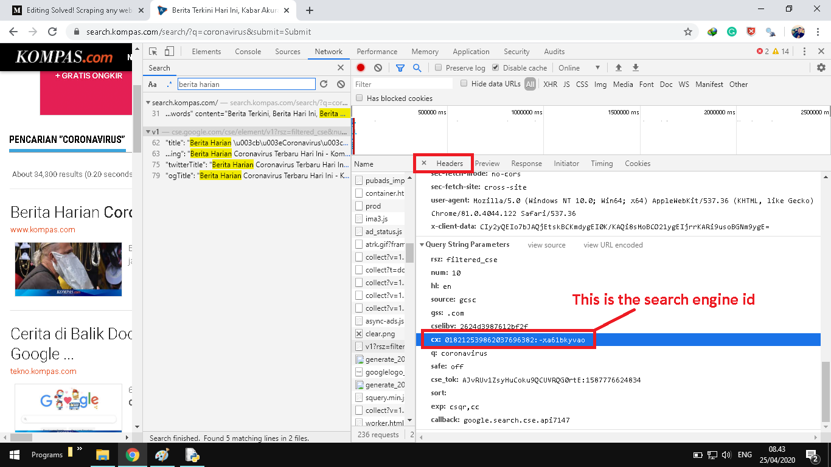The image size is (831, 467).
Task: Collapse Query String Parameters section
Action: coord(422,244)
